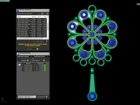Screen dimensions: 140x105
Task: Click the Diamond material dropdown arrow
Action: tap(35, 97)
